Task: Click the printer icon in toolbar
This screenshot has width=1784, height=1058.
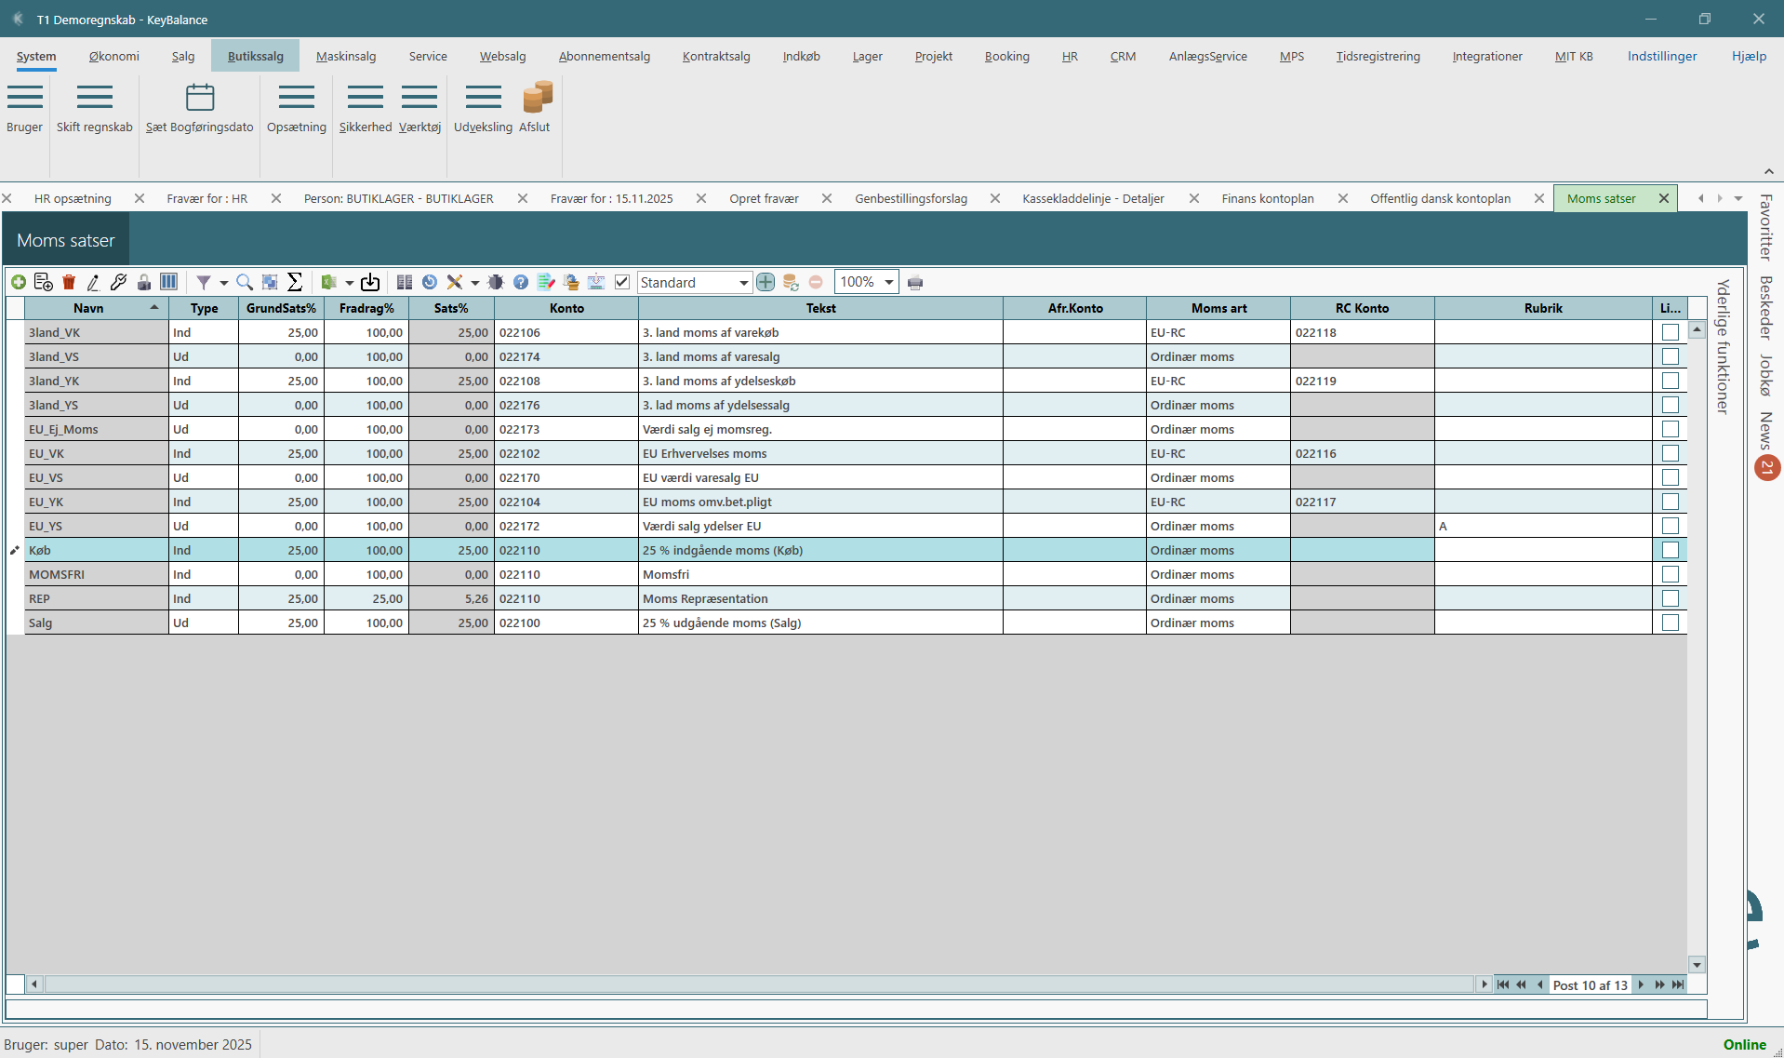Action: tap(915, 283)
